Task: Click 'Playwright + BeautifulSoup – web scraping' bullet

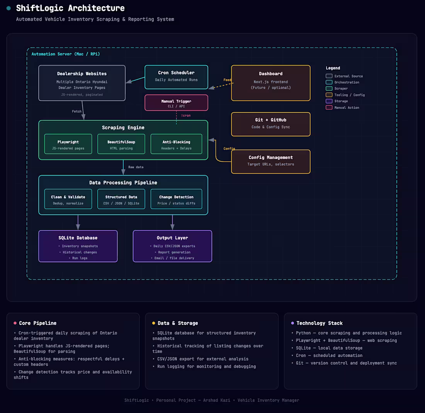Action: pyautogui.click(x=344, y=340)
